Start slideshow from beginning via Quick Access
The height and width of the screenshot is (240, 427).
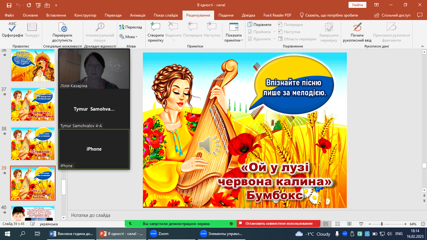click(38, 5)
